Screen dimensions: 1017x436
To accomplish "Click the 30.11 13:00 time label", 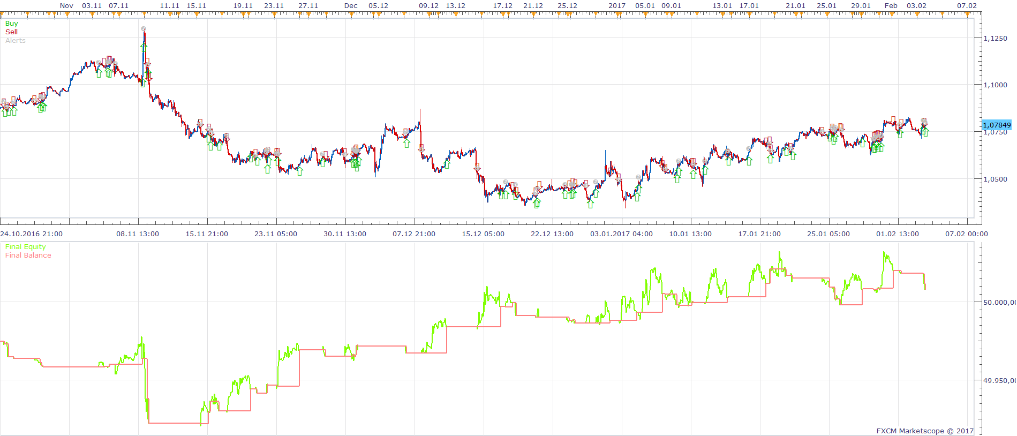I will pyautogui.click(x=345, y=234).
